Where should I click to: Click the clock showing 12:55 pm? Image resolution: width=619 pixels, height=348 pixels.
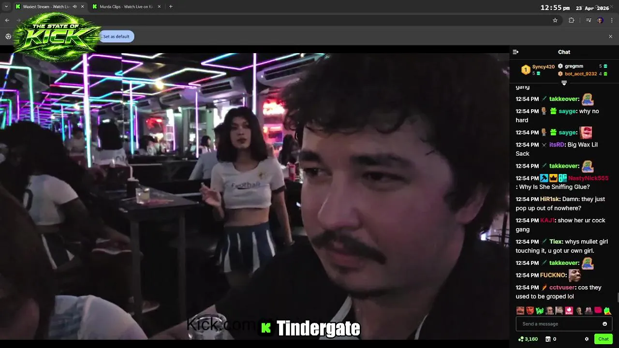(x=555, y=8)
